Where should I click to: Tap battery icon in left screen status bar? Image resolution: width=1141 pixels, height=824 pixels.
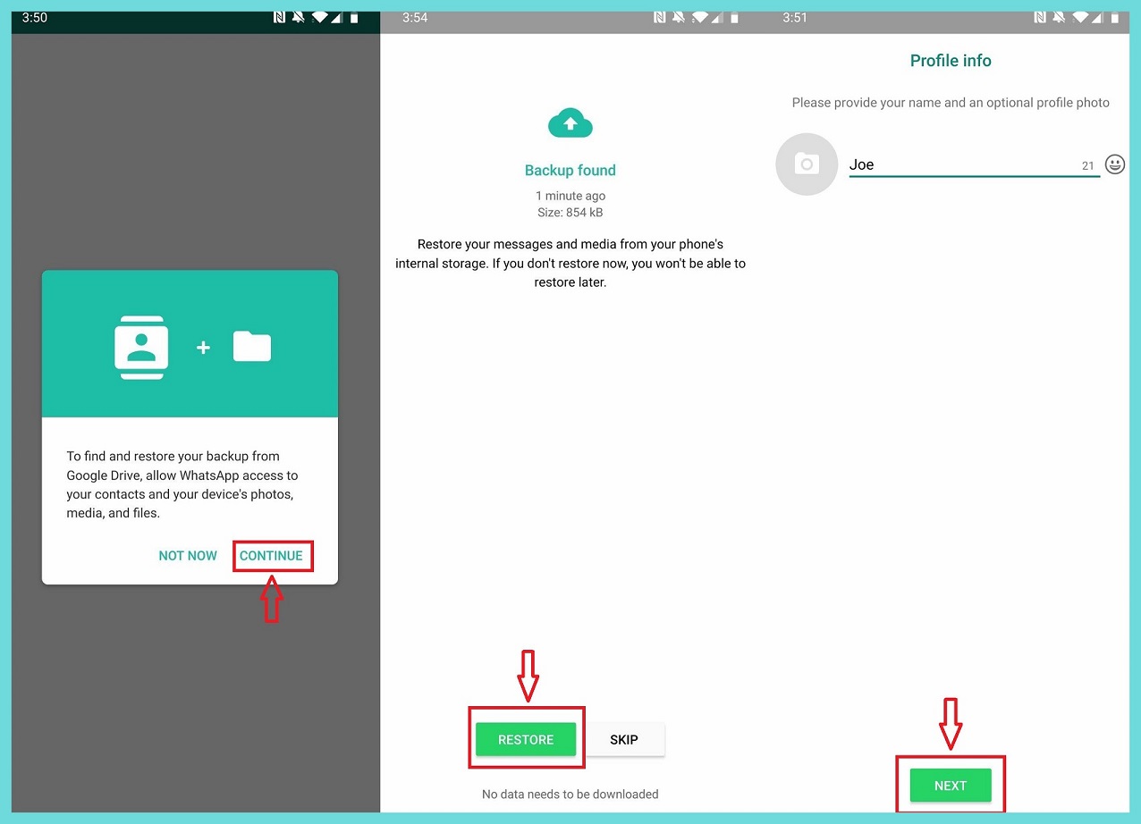point(354,17)
